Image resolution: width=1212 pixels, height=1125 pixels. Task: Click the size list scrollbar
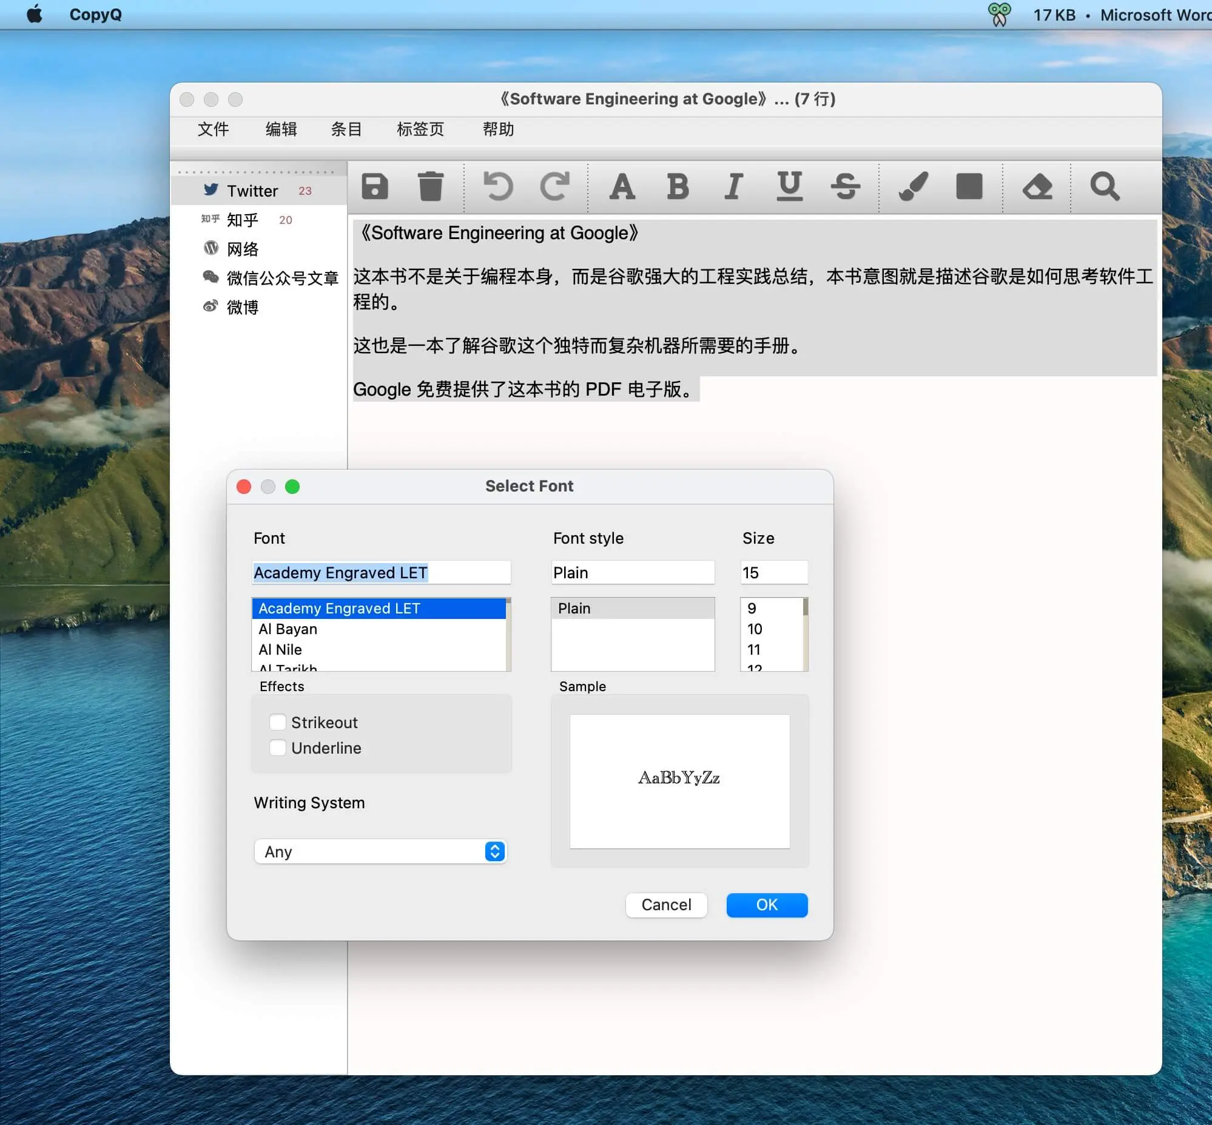[x=806, y=634]
